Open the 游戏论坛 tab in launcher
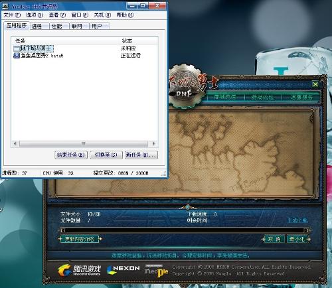The width and height of the screenshot is (332, 288). (x=263, y=97)
